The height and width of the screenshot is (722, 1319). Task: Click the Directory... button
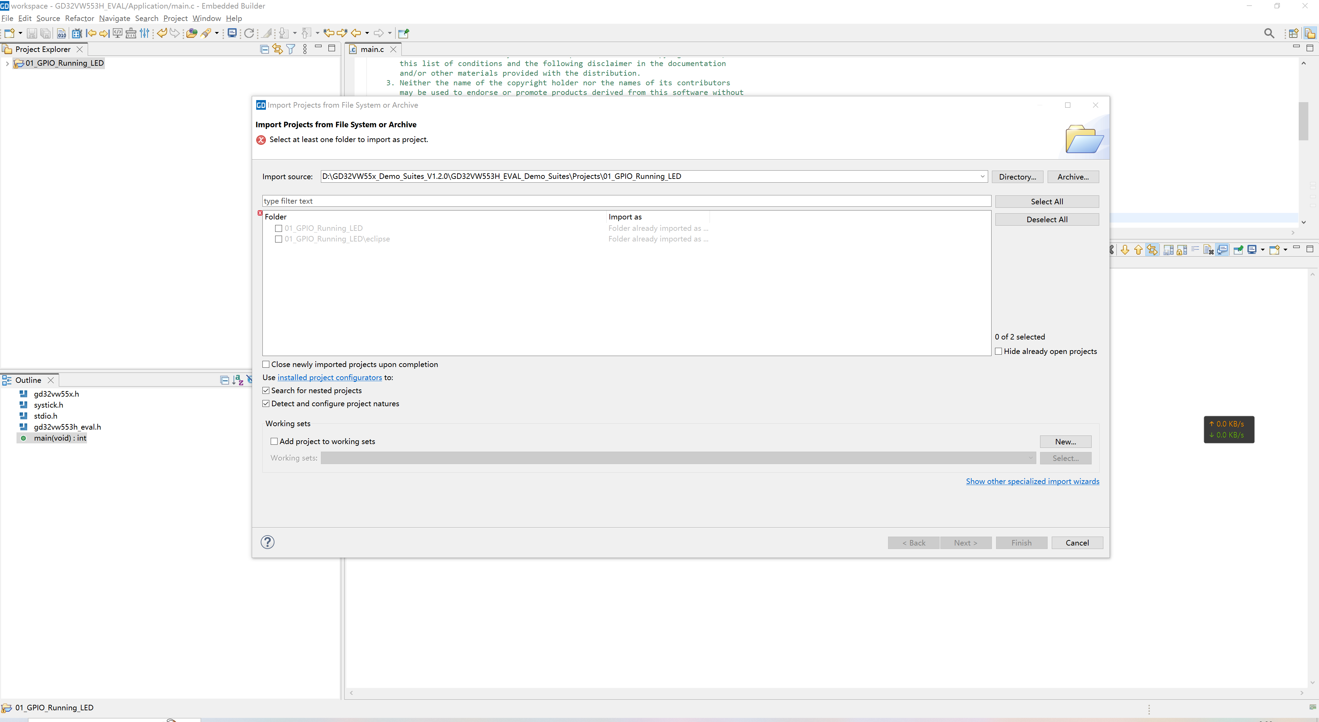click(x=1017, y=177)
